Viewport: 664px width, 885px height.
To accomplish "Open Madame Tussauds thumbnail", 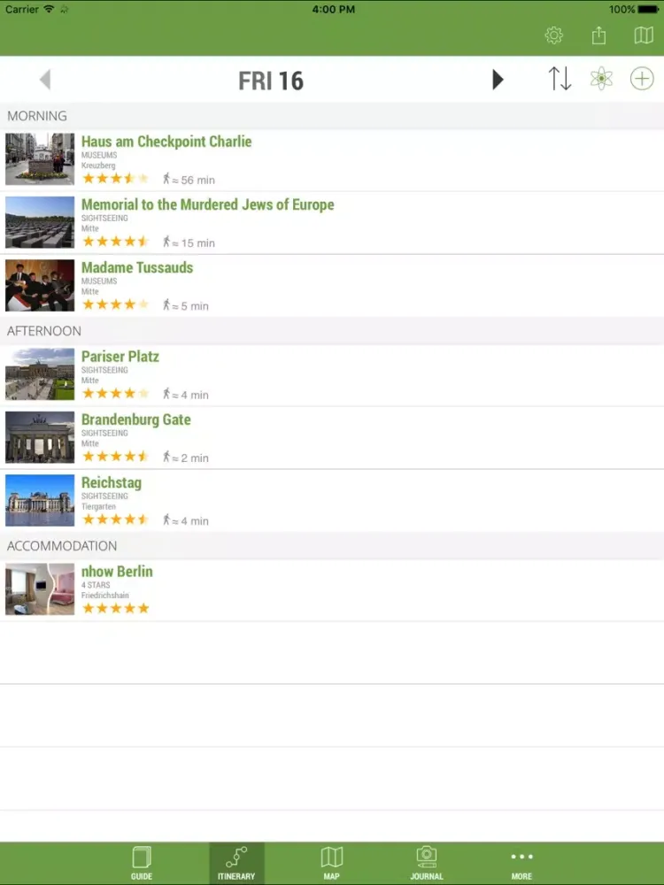I will point(40,285).
